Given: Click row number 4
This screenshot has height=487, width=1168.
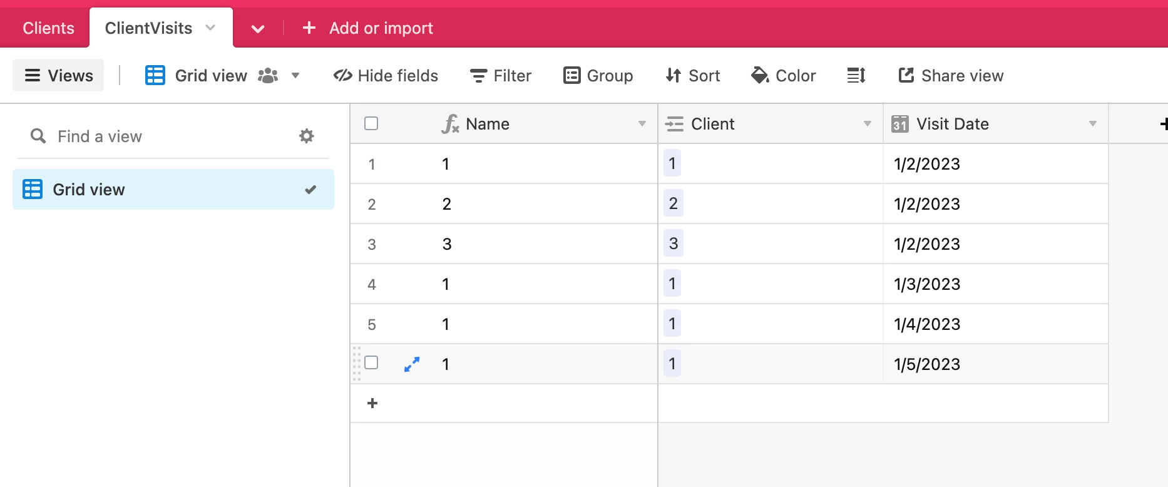Looking at the screenshot, I should point(372,285).
